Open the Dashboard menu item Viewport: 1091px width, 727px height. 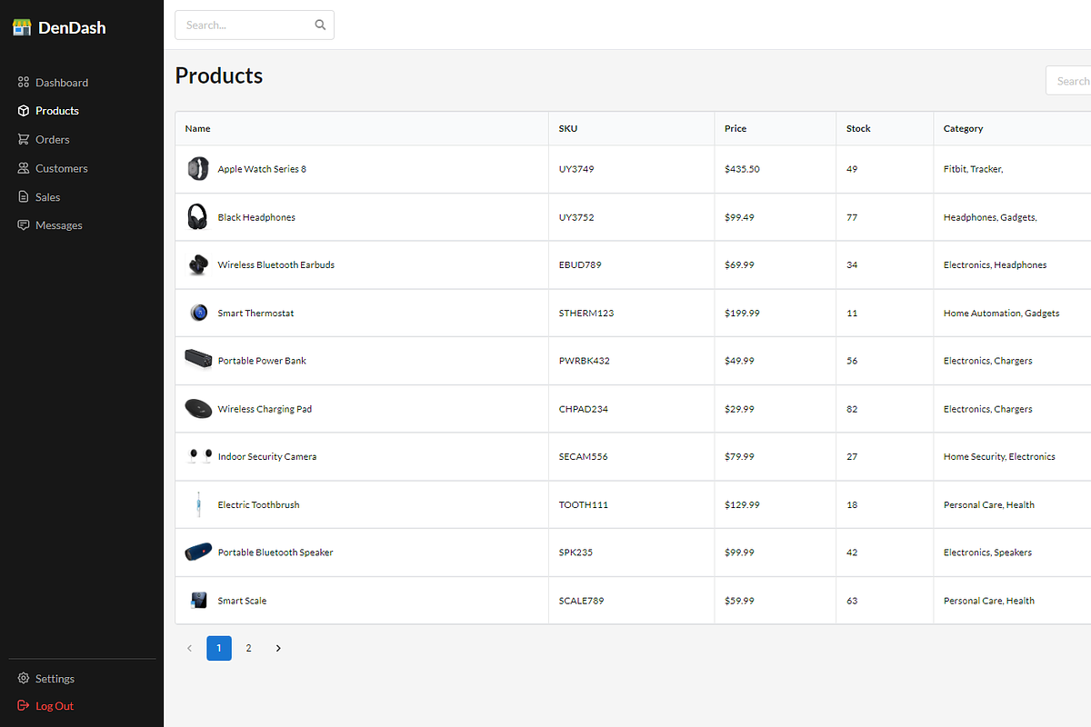[62, 83]
